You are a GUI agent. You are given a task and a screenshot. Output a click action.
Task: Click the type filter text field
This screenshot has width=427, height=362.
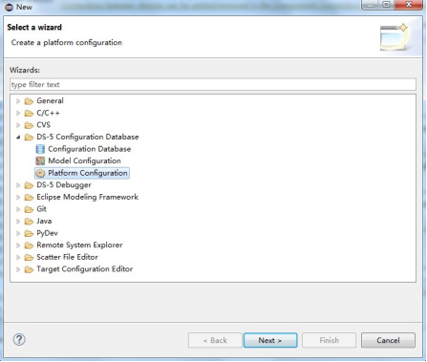pyautogui.click(x=213, y=84)
